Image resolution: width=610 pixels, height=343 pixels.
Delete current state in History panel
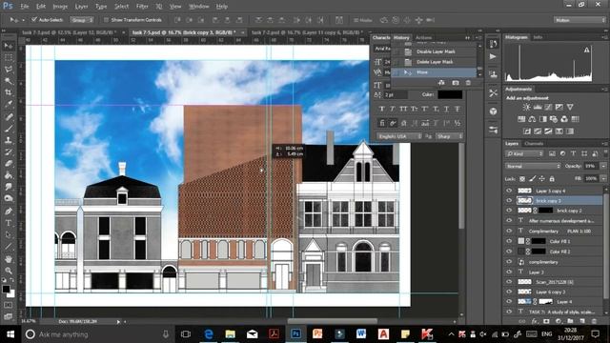(x=468, y=83)
